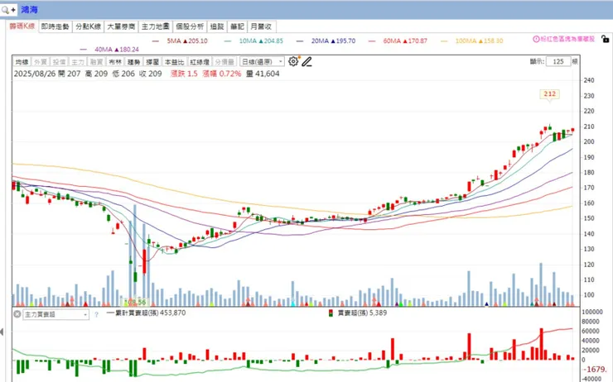Toggle the 分價量 overlay button
Viewport: 613px width, 382px height.
(224, 62)
